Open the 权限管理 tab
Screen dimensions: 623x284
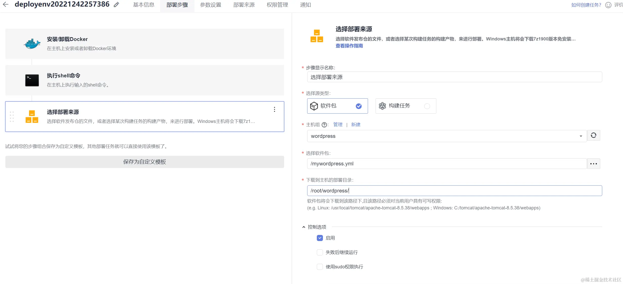tap(277, 5)
